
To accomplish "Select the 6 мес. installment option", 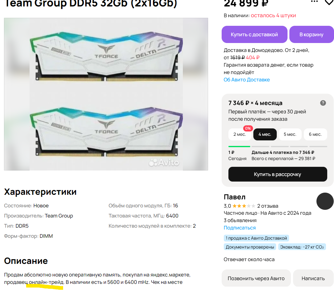I will tap(315, 134).
